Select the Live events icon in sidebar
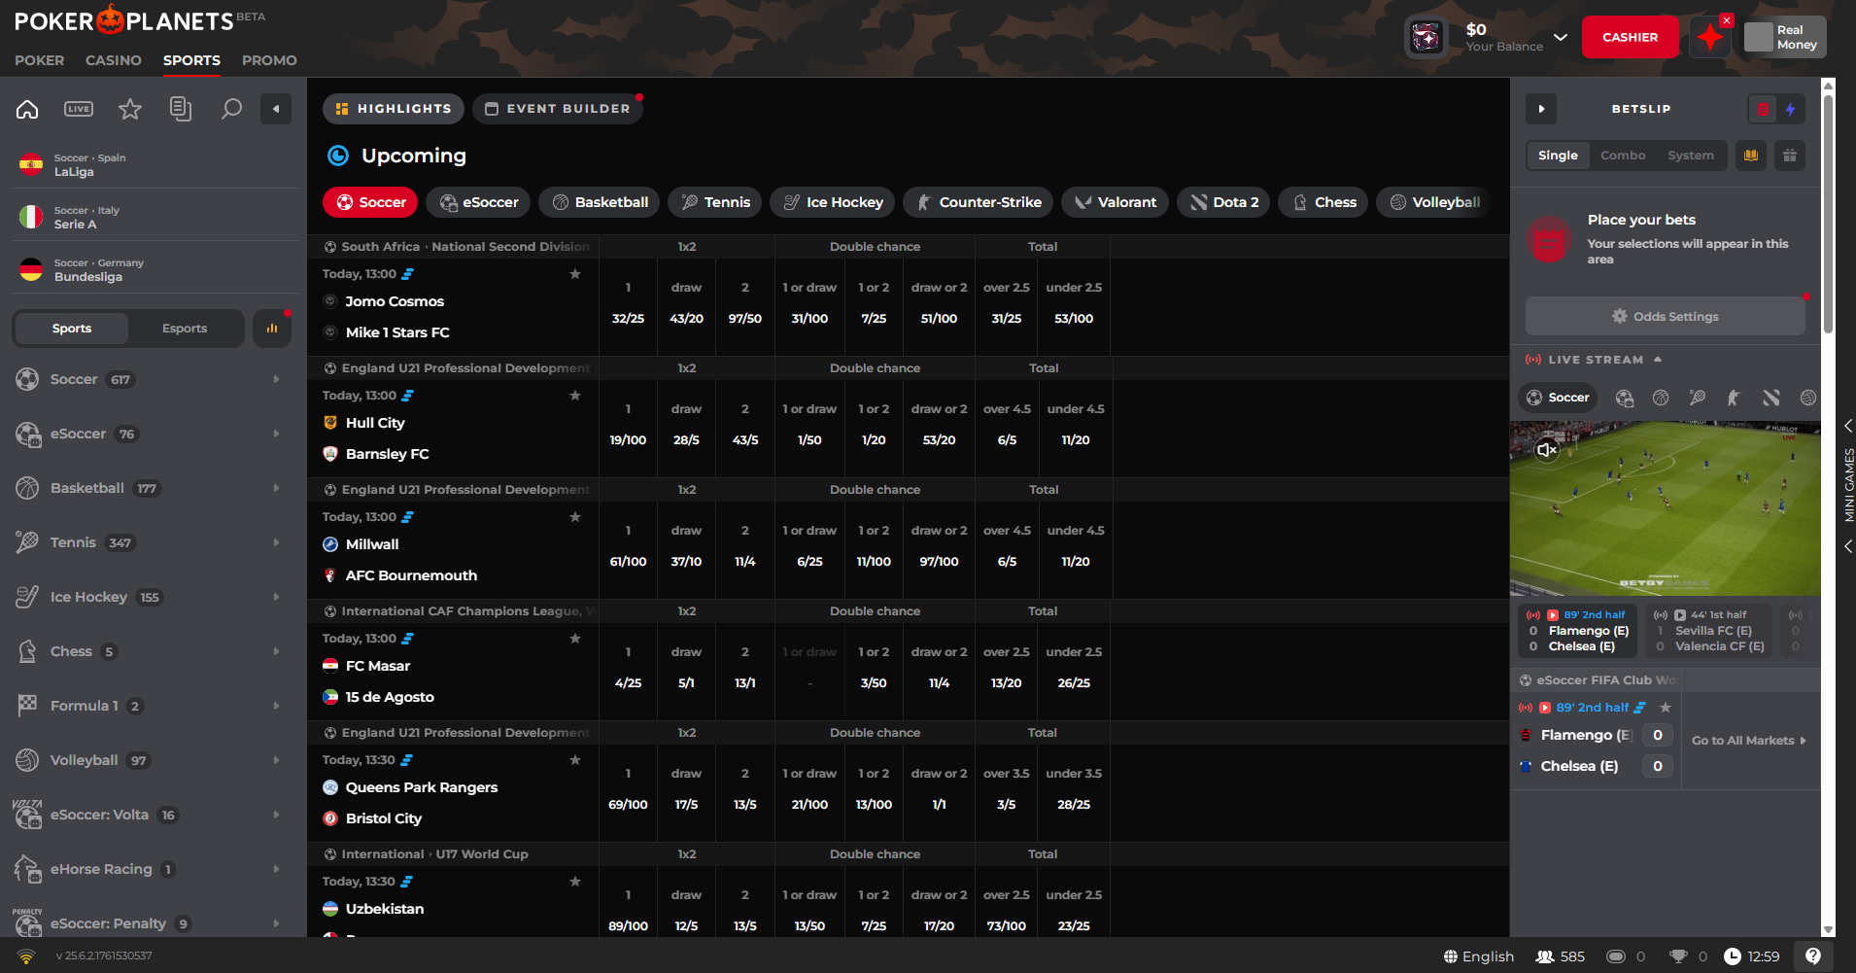 click(x=78, y=108)
